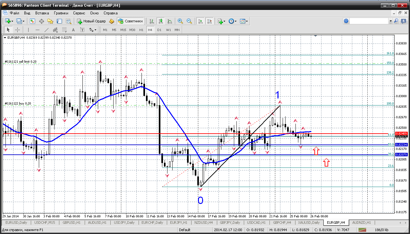Open the Вставка menu
Viewport: 410px width, 234px height.
(x=42, y=13)
